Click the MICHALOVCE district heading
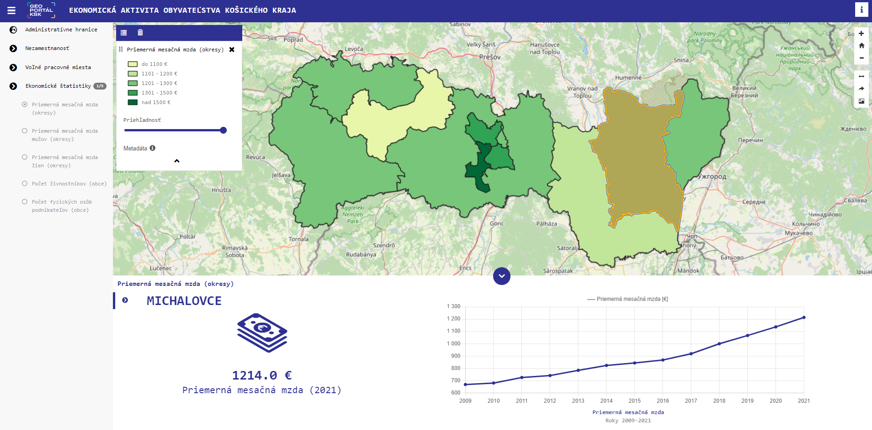This screenshot has height=430, width=872. 184,301
